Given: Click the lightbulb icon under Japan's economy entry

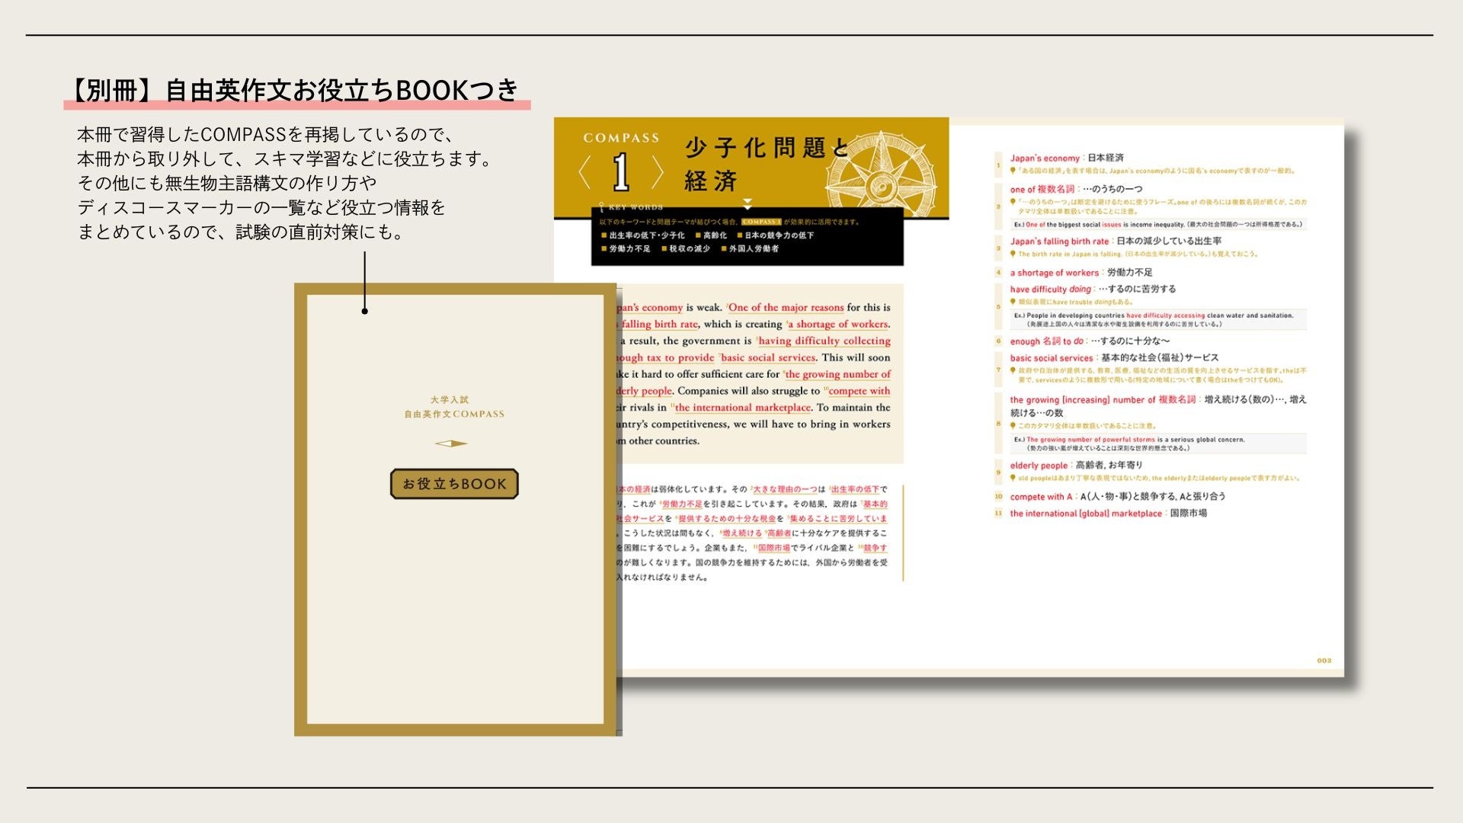Looking at the screenshot, I should [x=1013, y=171].
